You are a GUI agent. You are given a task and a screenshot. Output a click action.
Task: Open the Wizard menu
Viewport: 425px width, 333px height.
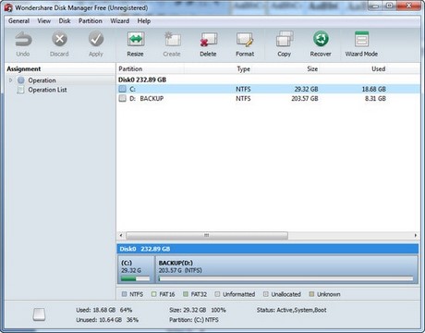point(120,21)
